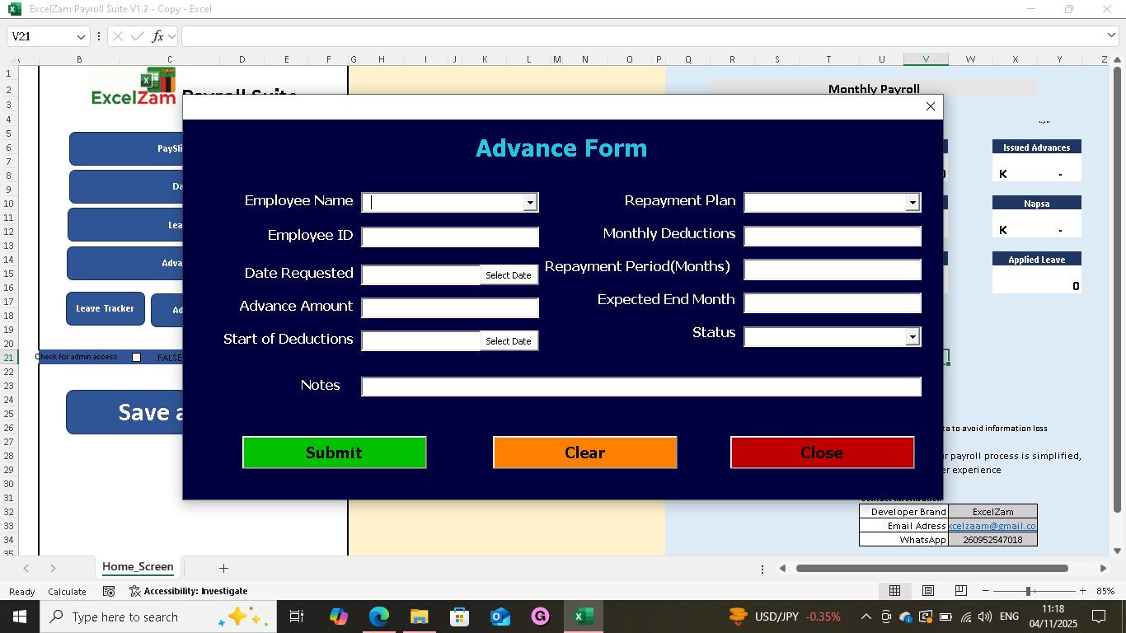The width and height of the screenshot is (1126, 633).
Task: Click the zoom slider handle
Action: [1028, 591]
